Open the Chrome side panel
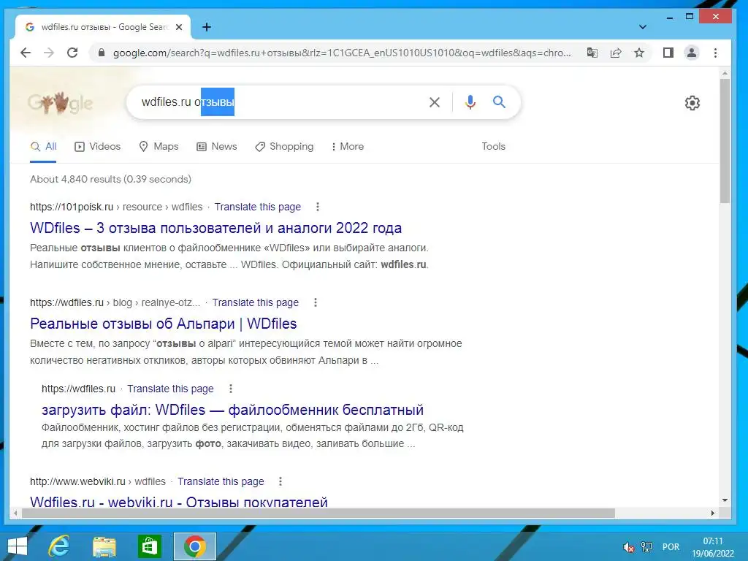The height and width of the screenshot is (561, 748). [668, 53]
